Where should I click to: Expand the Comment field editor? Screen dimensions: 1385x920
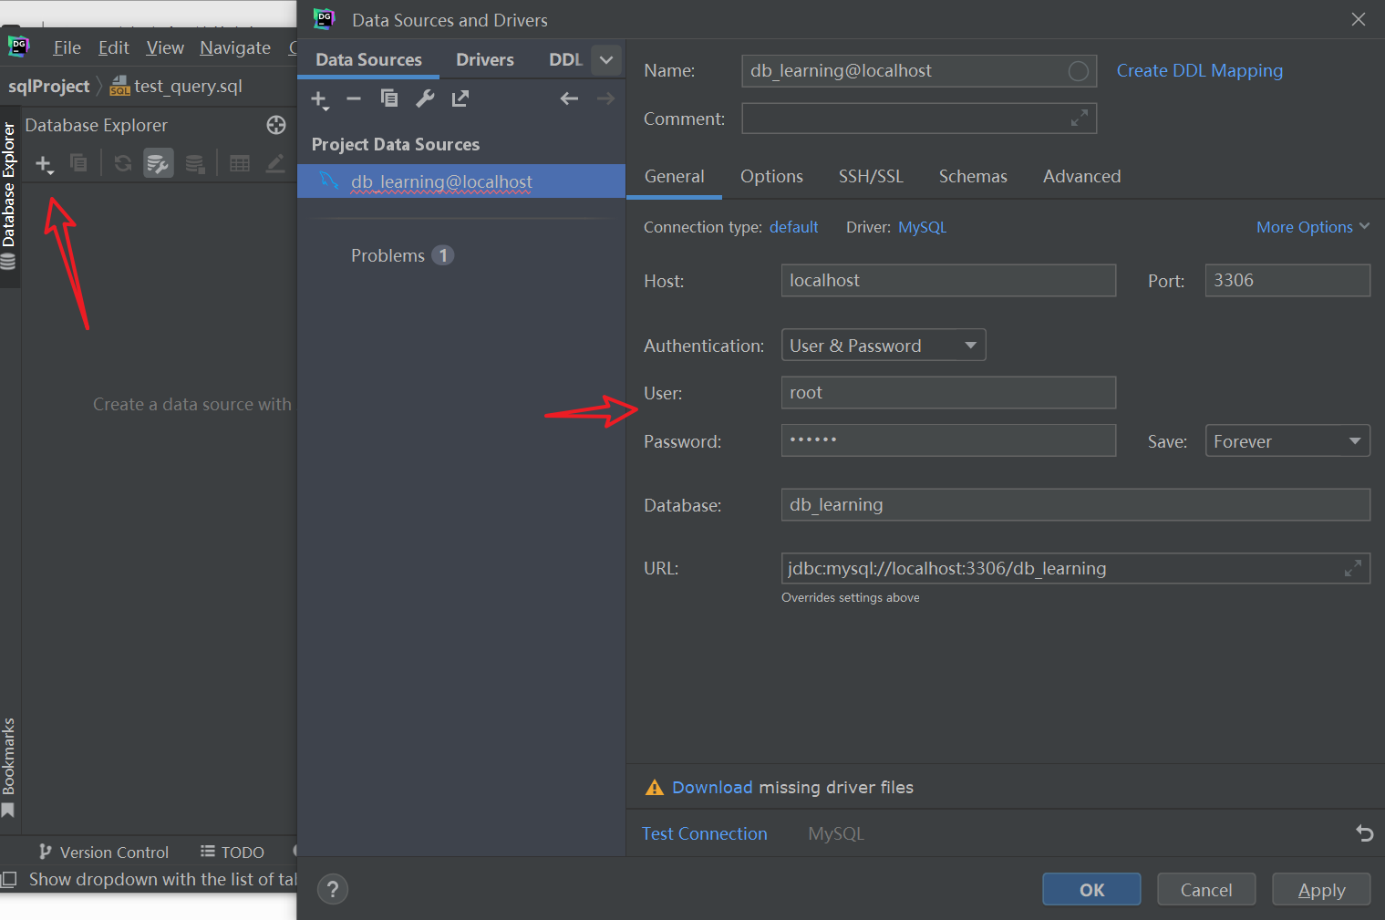click(x=1080, y=119)
